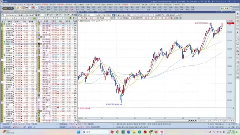The image size is (240, 135).
Task: Open Chrome from the taskbar
Action: (117, 132)
